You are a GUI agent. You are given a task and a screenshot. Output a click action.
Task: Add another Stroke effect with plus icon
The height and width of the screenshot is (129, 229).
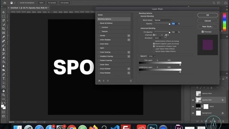pos(129,36)
